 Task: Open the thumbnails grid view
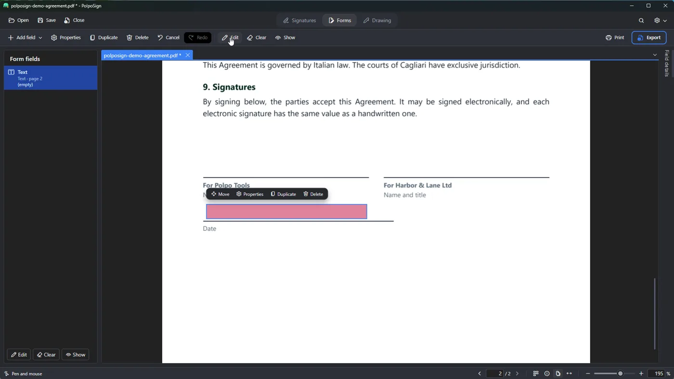coord(535,374)
